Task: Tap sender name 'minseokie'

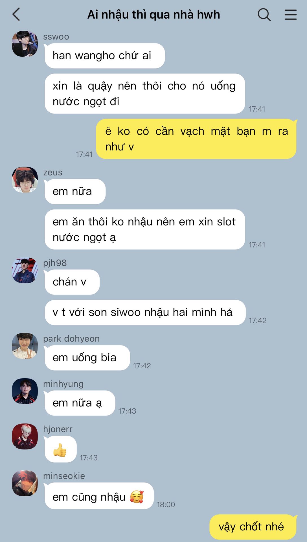Action: point(64,476)
